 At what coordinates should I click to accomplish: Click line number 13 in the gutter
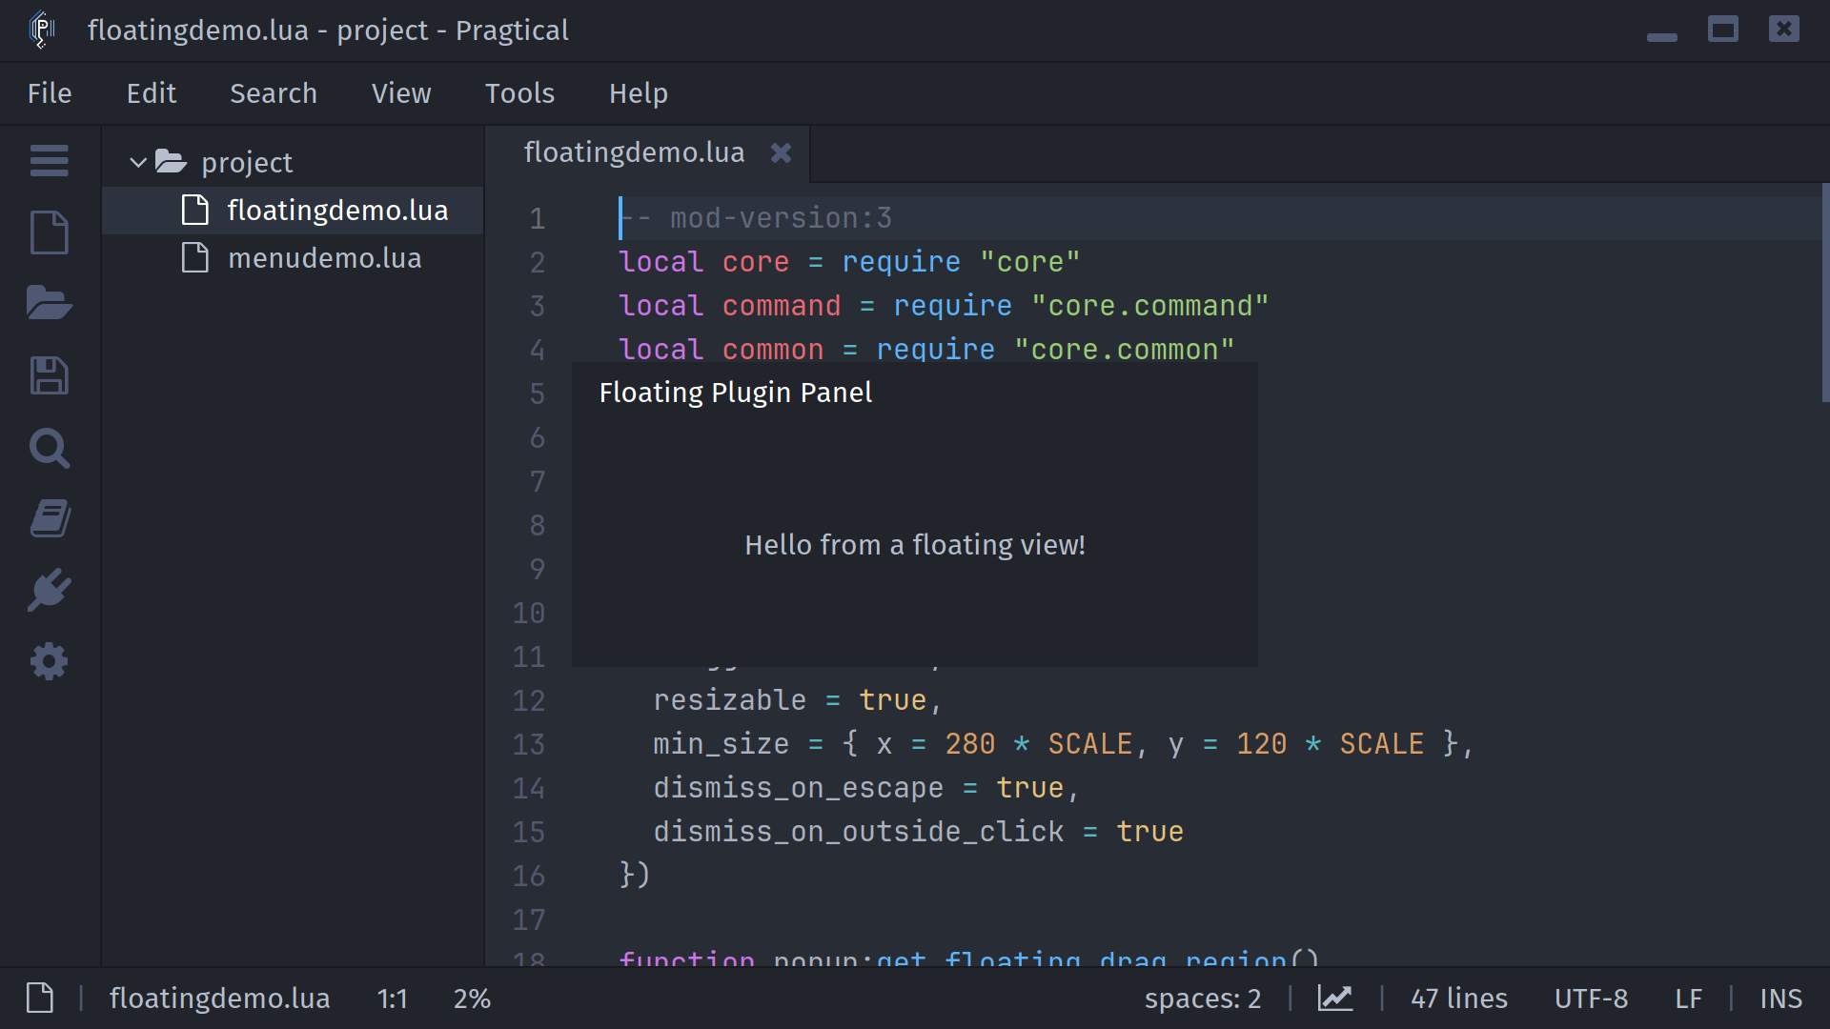529,744
